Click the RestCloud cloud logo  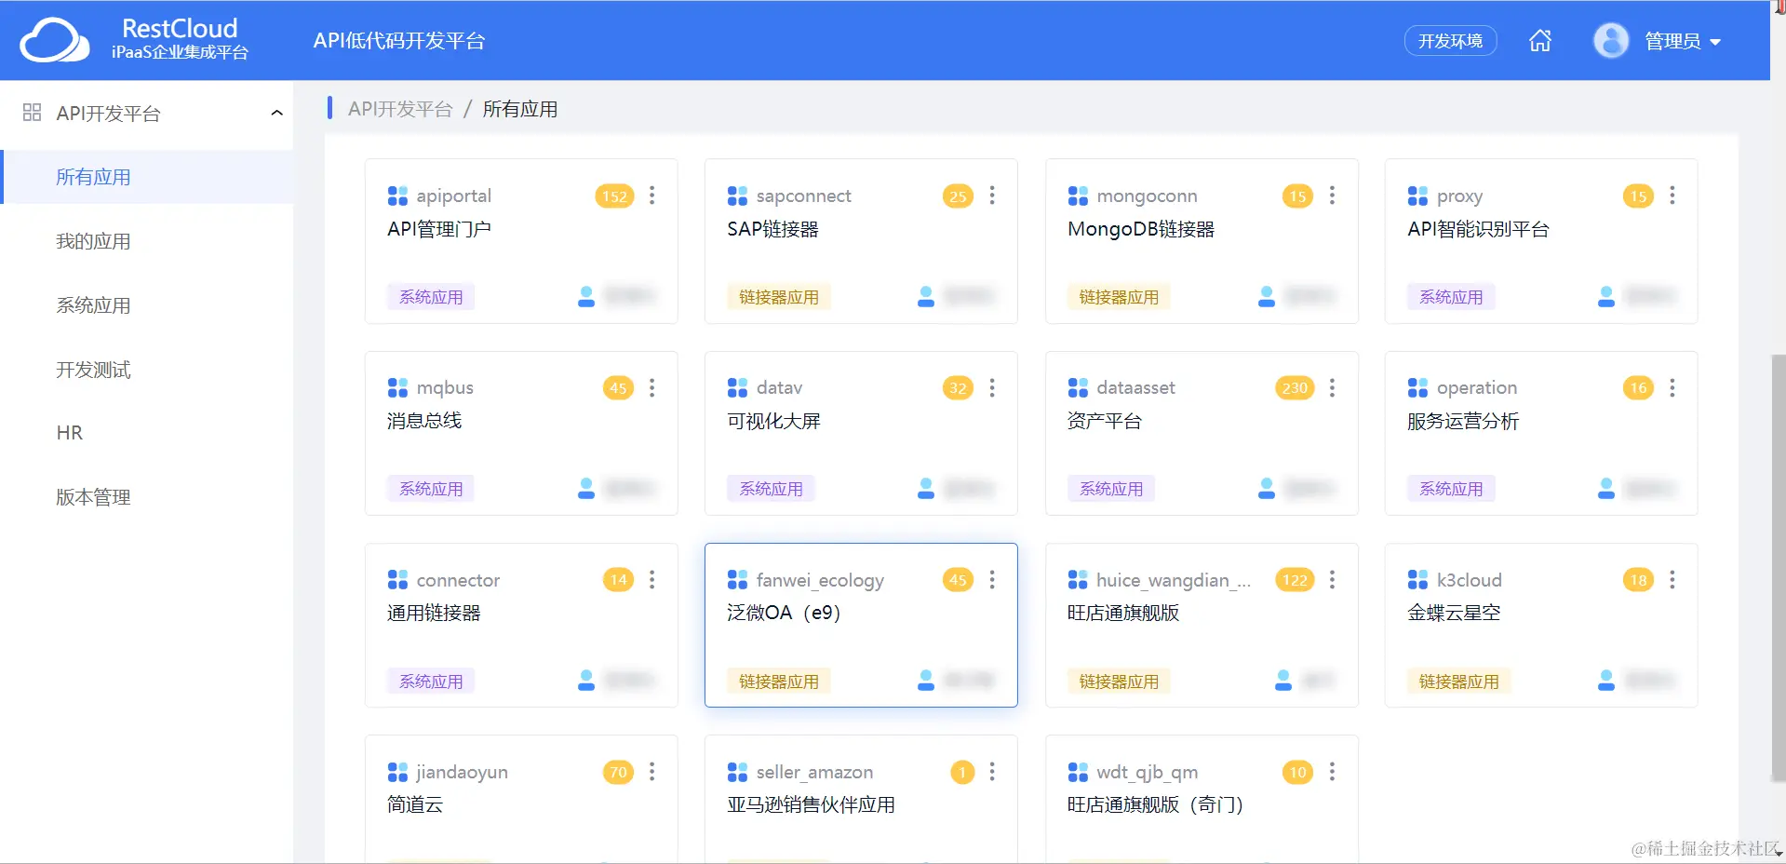pos(55,40)
